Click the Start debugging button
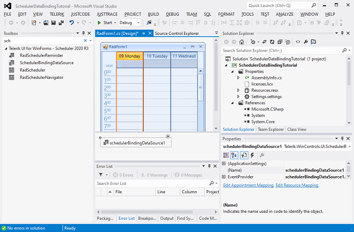 pos(105,23)
